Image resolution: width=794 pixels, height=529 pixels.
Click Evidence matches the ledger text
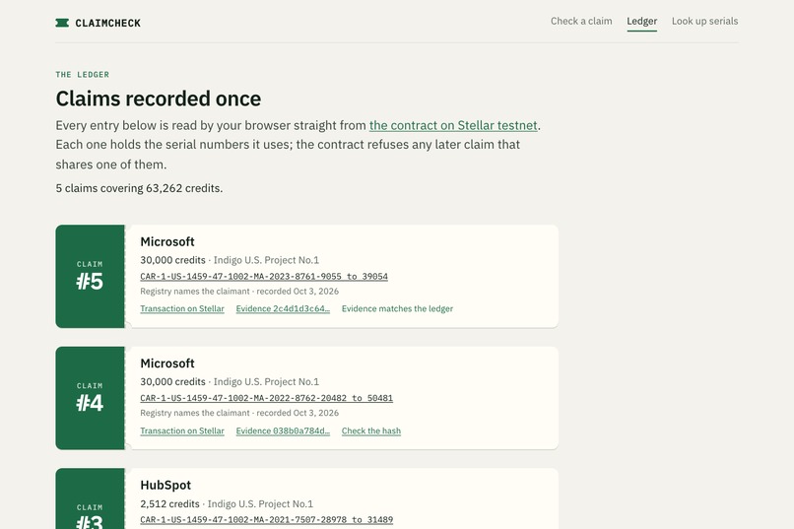coord(398,308)
